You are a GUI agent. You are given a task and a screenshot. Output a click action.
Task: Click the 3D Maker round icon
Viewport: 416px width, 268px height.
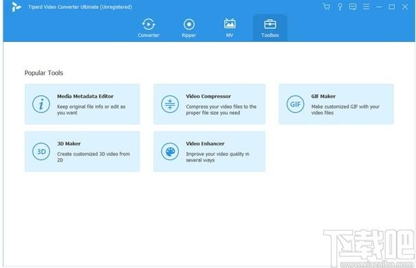[x=41, y=152]
